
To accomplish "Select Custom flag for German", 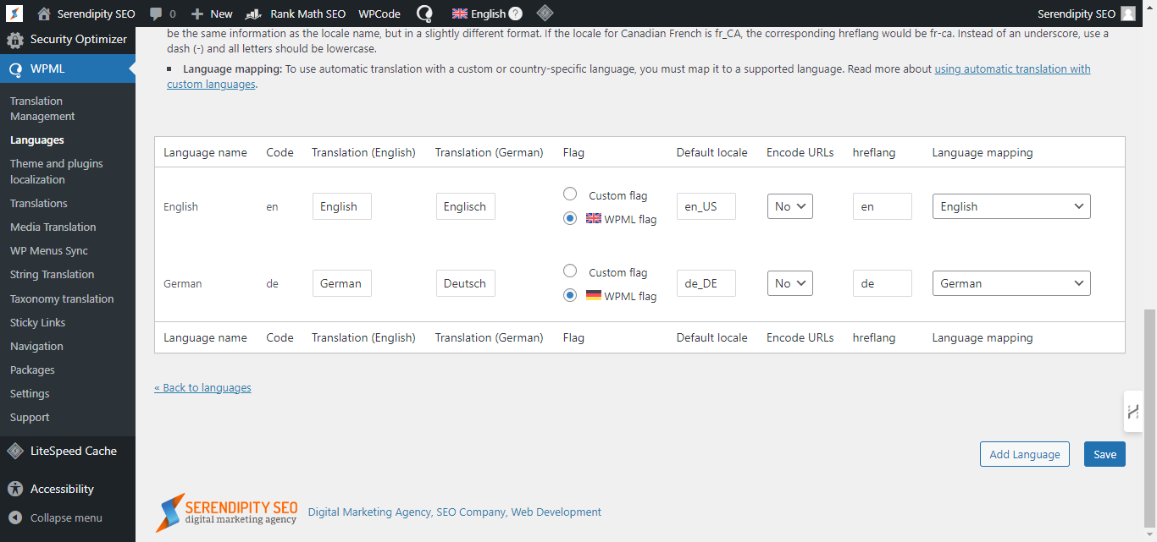I will coord(570,271).
